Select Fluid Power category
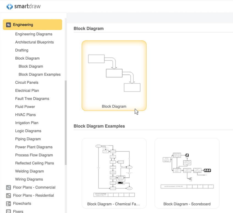Screen dimensions: 233x213 coord(25,106)
